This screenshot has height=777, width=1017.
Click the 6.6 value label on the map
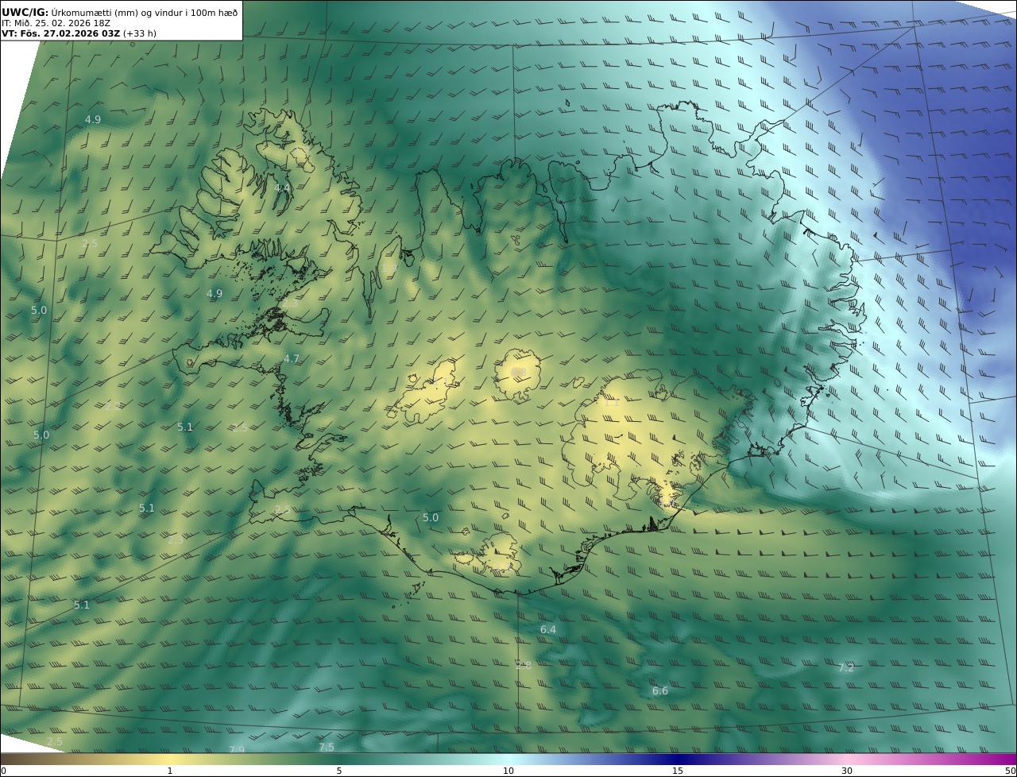660,691
